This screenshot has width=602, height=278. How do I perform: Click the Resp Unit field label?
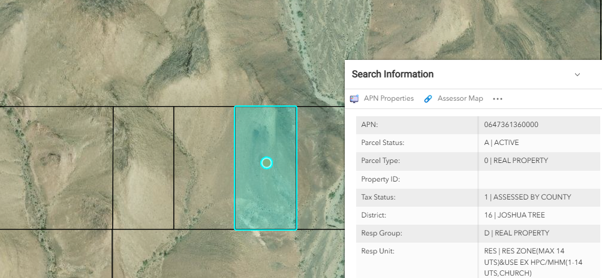coord(378,251)
